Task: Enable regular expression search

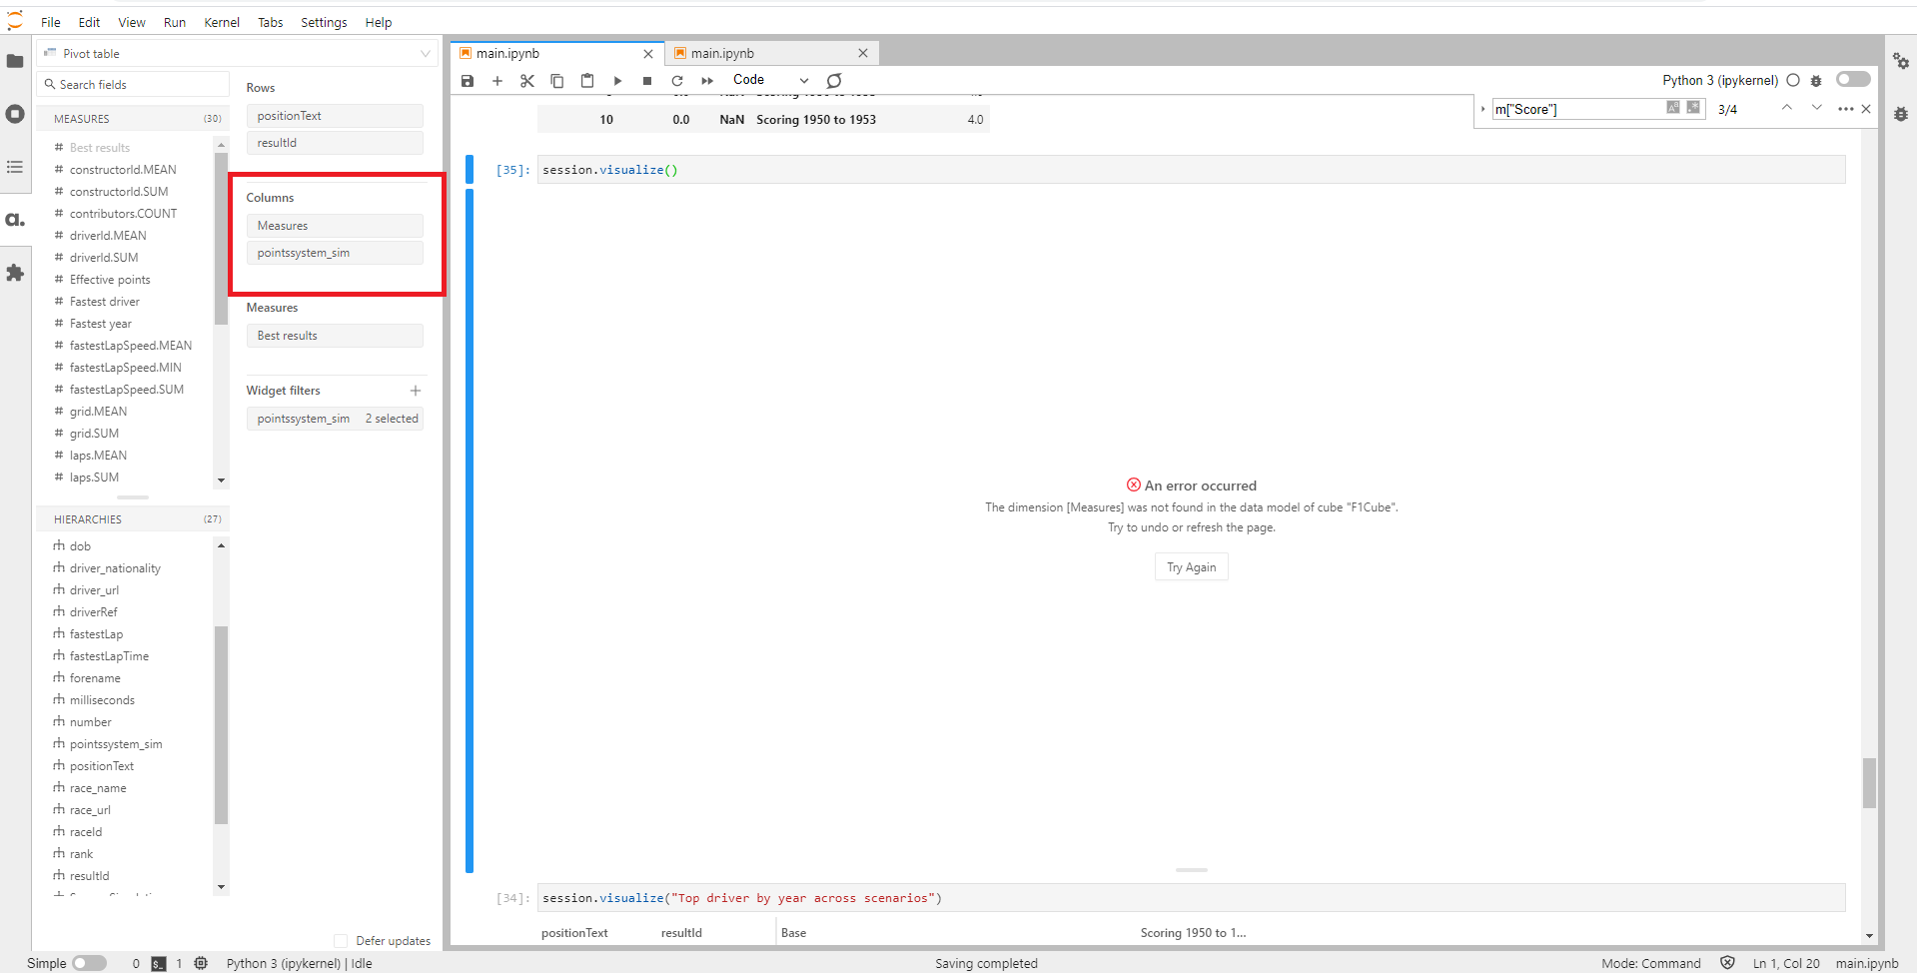Action: 1693,107
